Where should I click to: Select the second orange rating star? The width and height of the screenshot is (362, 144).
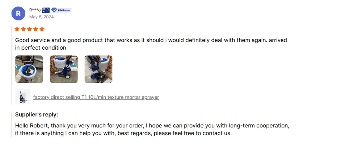coord(24,29)
